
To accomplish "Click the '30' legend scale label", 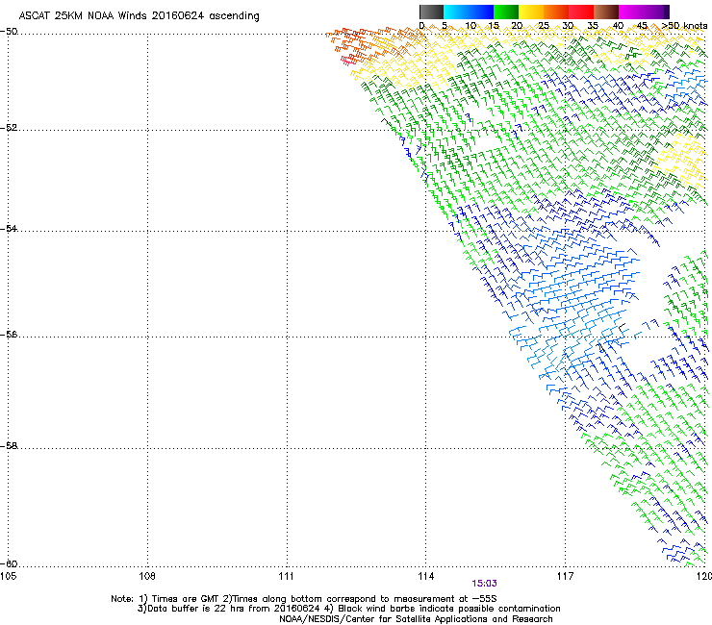I will [568, 26].
